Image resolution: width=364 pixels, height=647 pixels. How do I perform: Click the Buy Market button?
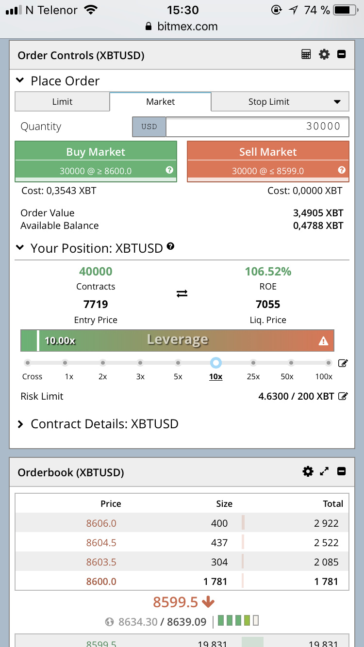pos(96,162)
